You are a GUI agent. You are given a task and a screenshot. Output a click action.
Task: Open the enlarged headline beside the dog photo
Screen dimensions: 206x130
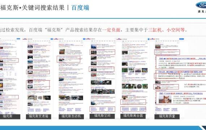click(181, 94)
